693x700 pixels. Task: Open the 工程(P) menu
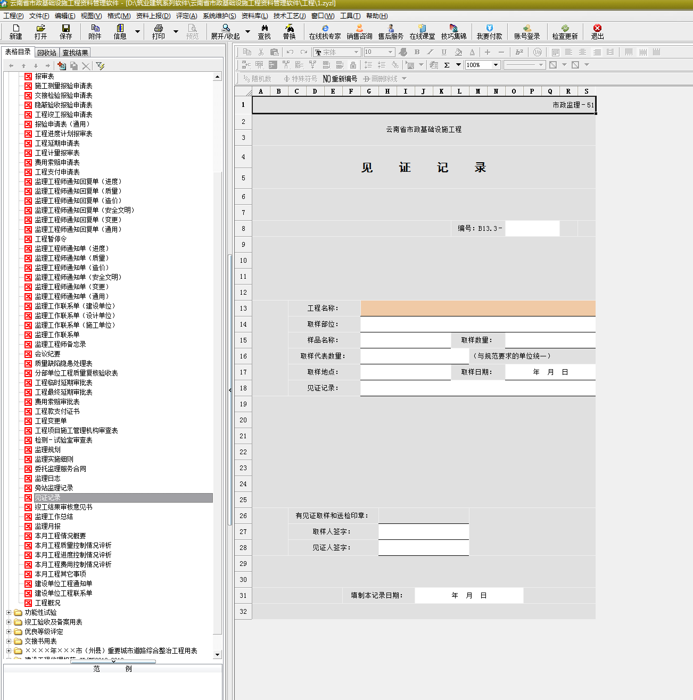pos(13,16)
